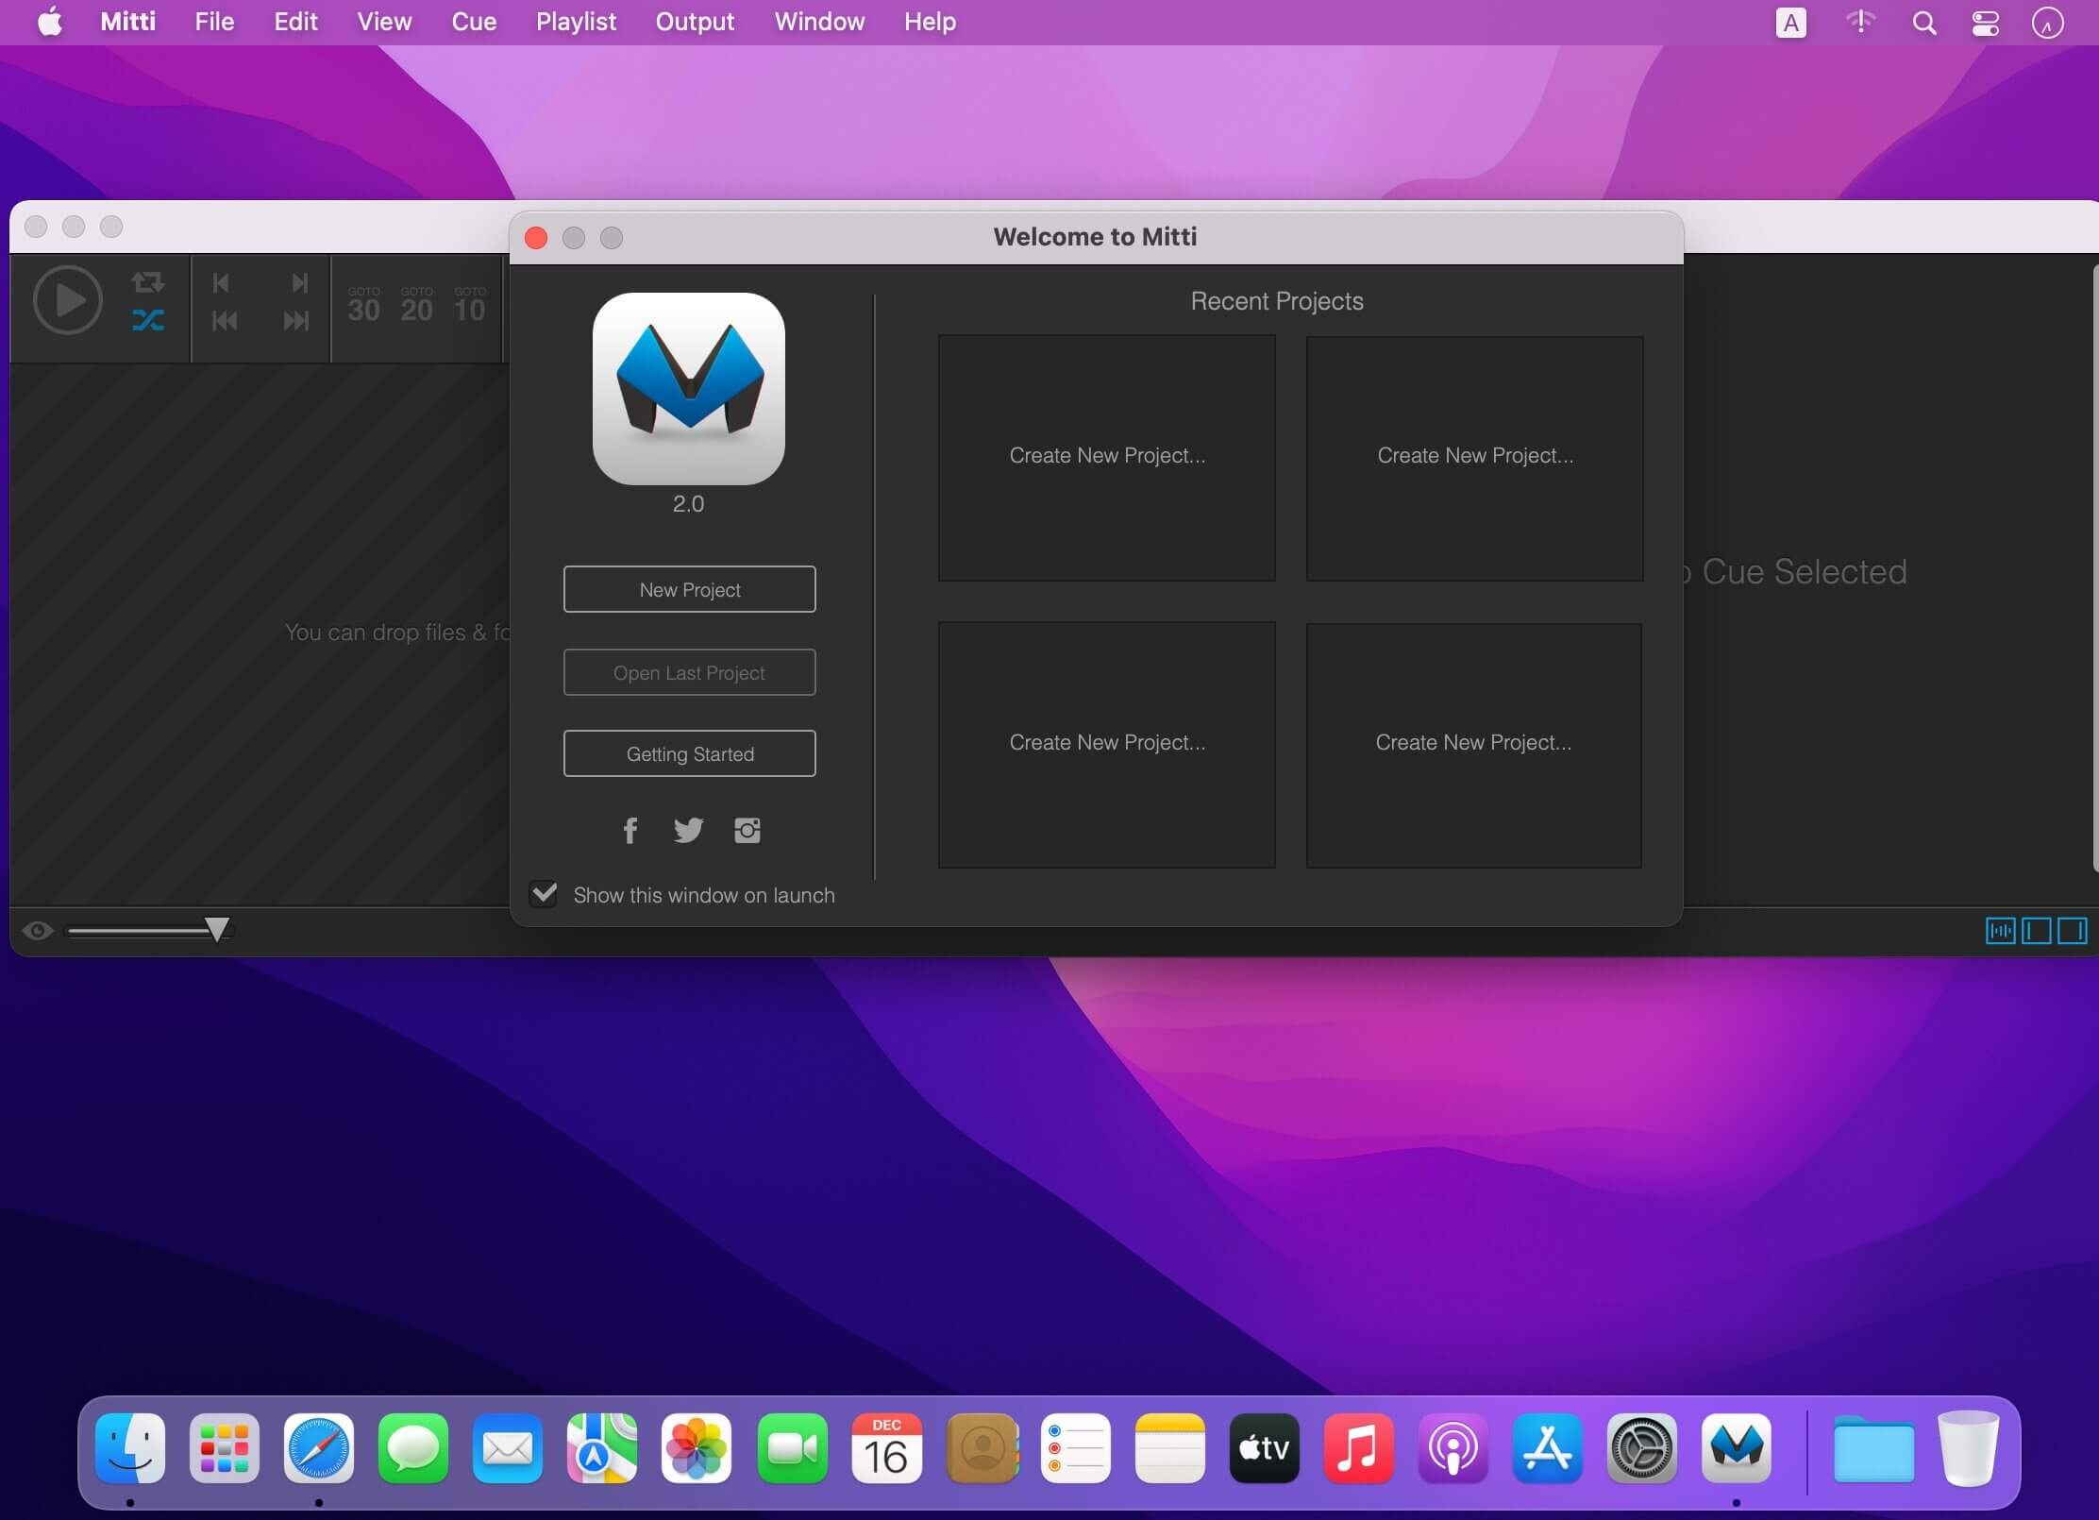The height and width of the screenshot is (1520, 2099).
Task: Open the Output menu in the menu bar
Action: point(694,22)
